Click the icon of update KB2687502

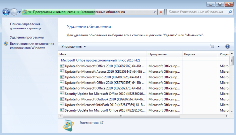[62, 66]
